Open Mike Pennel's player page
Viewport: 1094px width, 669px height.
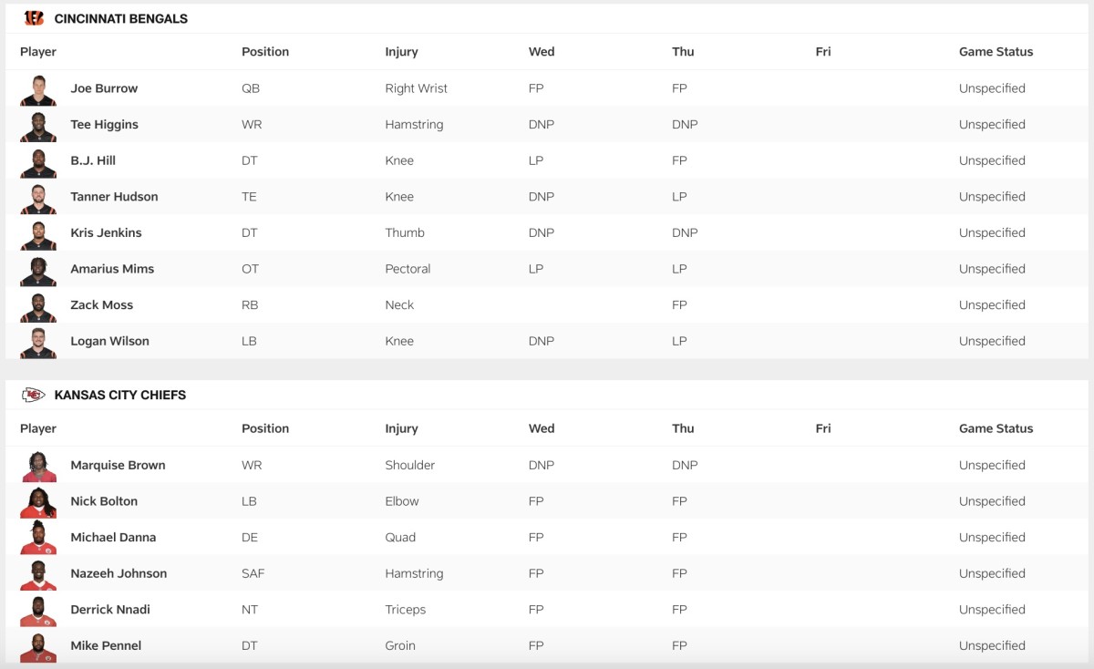click(106, 645)
